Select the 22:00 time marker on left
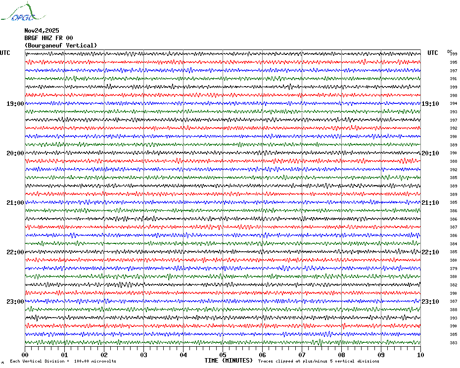The height and width of the screenshot is (368, 460). 15,252
